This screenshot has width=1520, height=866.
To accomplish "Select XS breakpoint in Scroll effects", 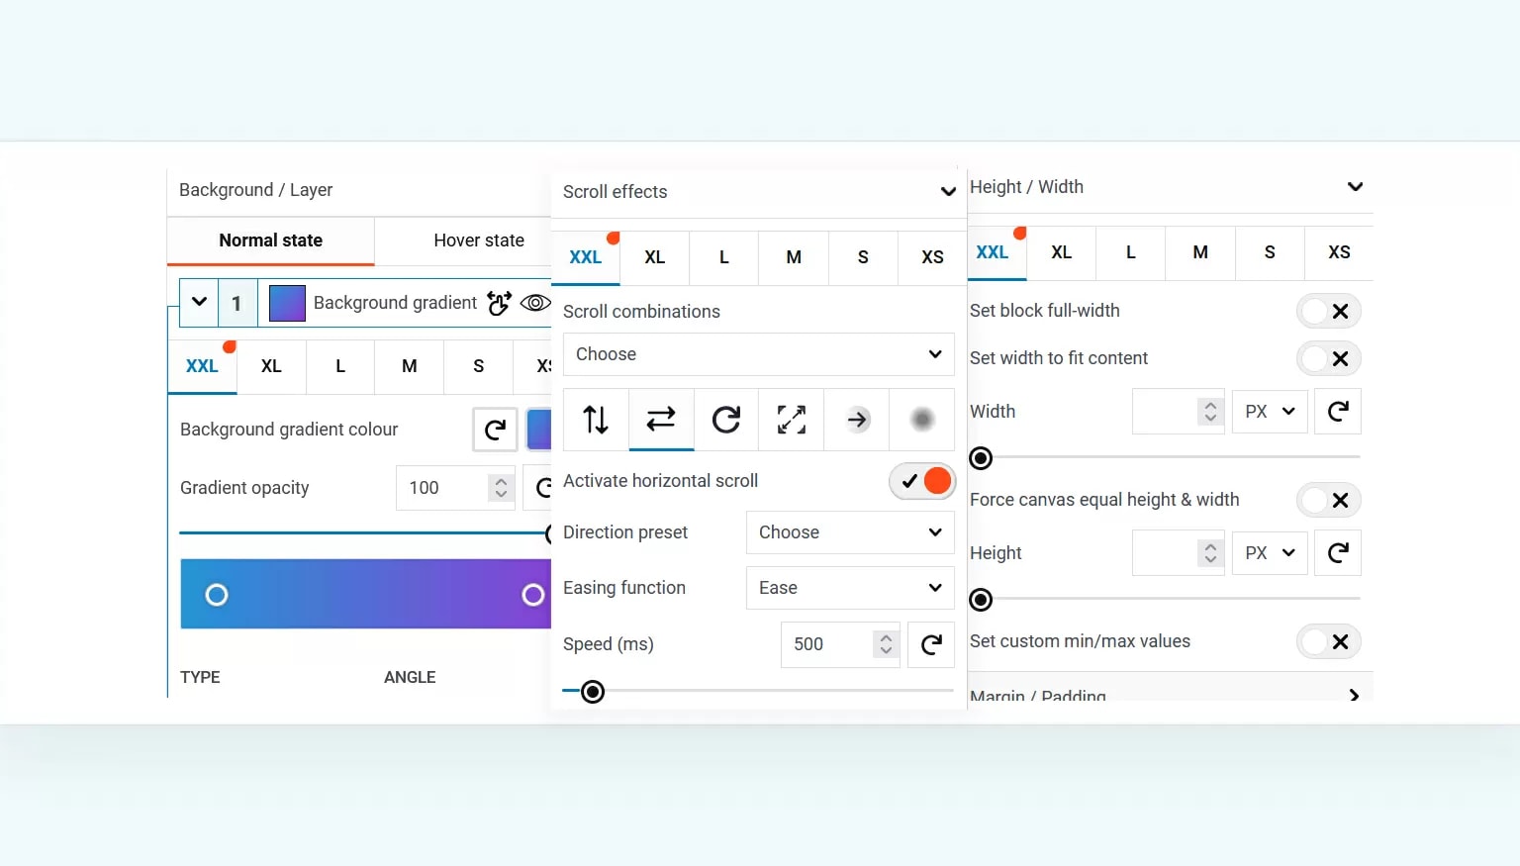I will [932, 257].
